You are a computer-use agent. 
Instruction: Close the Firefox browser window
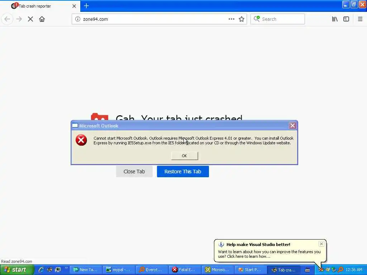[362, 4]
